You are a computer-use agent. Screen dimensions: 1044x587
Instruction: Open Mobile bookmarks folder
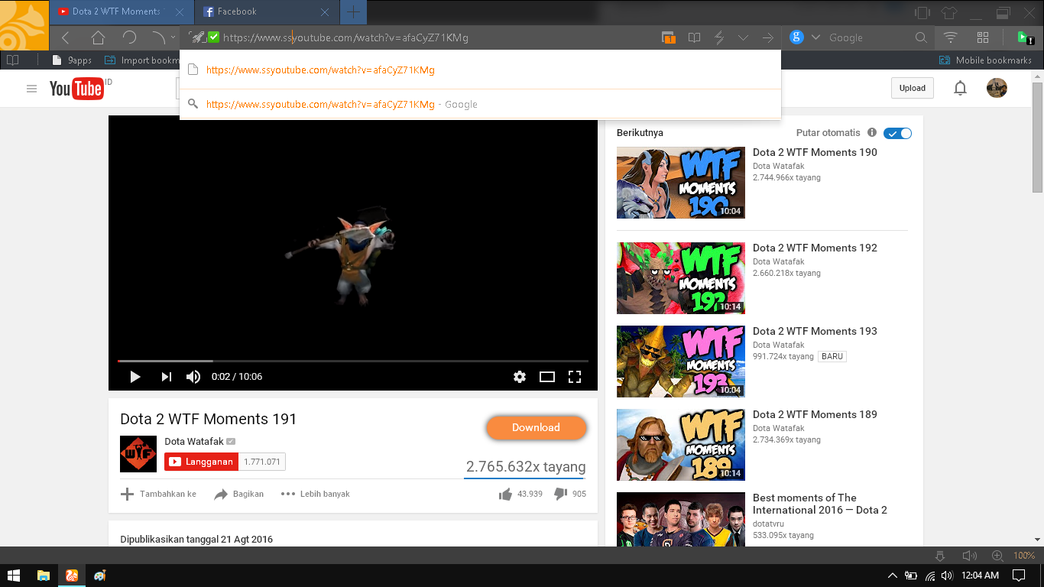pyautogui.click(x=985, y=60)
